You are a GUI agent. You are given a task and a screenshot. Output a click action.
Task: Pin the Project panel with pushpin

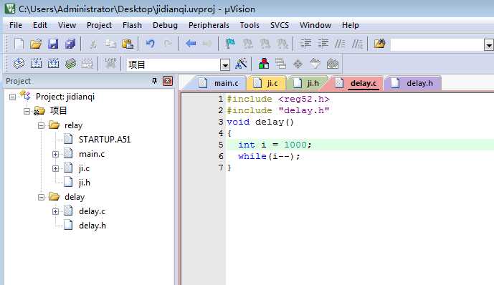pyautogui.click(x=154, y=81)
